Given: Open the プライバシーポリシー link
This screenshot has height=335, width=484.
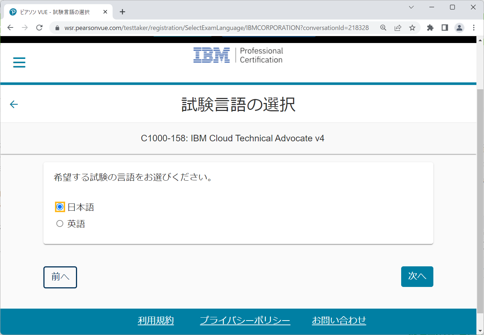Looking at the screenshot, I should [245, 320].
